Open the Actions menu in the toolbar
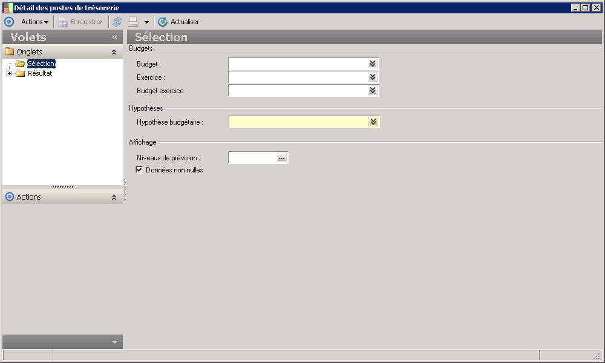The height and width of the screenshot is (363, 605). coord(34,22)
